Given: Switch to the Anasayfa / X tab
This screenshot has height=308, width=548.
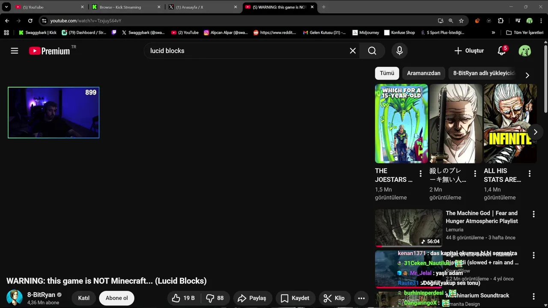Looking at the screenshot, I should (x=203, y=7).
